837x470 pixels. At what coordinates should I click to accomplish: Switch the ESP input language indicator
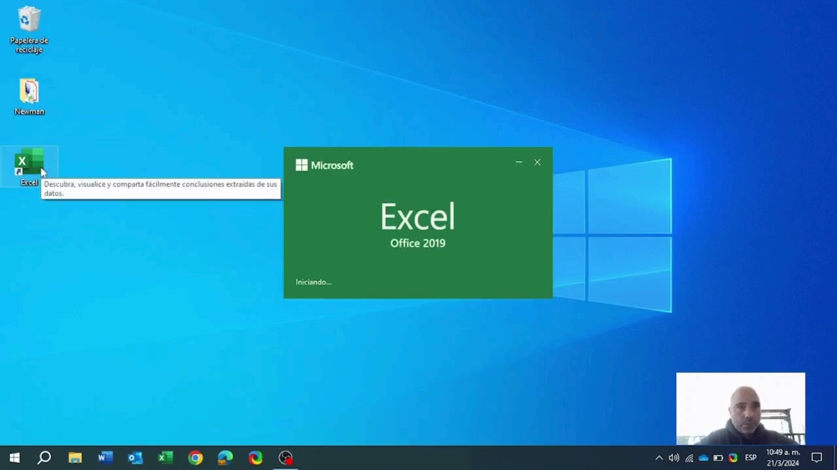tap(751, 458)
